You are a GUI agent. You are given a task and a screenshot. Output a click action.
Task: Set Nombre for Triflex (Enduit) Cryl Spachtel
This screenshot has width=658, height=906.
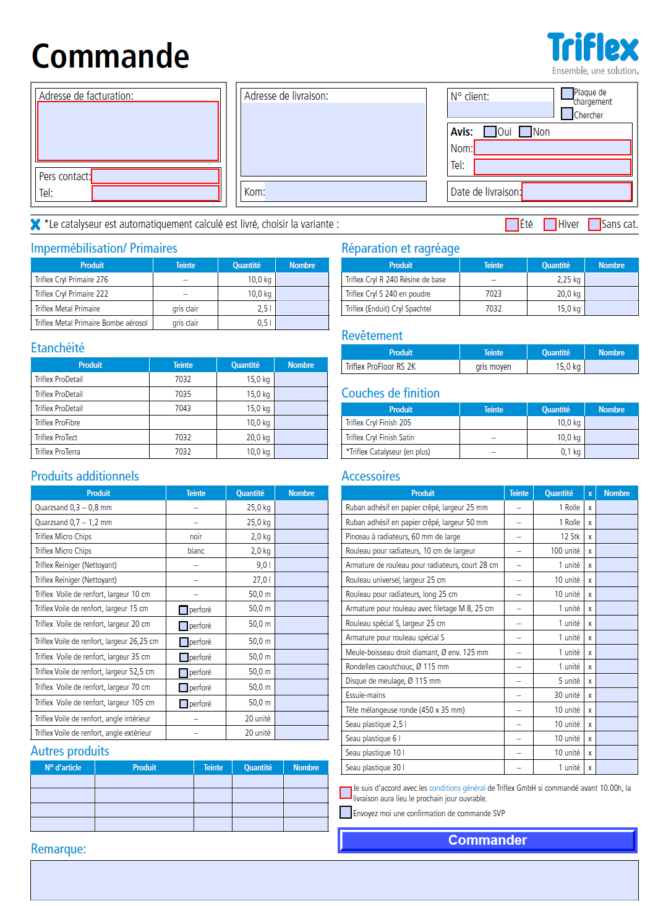(x=612, y=308)
